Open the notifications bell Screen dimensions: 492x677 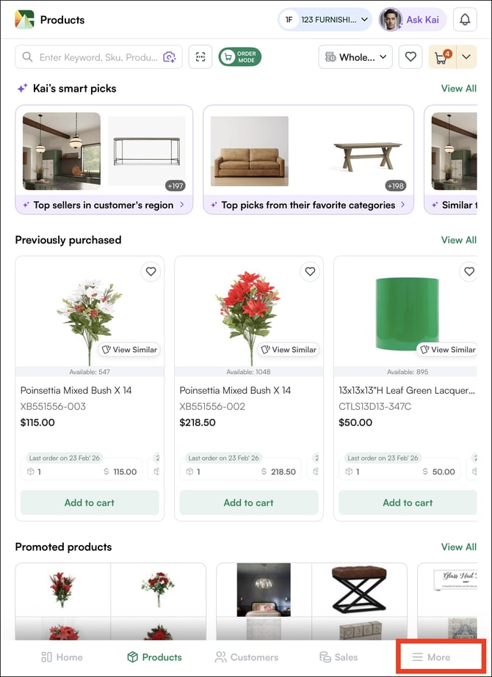(x=464, y=20)
